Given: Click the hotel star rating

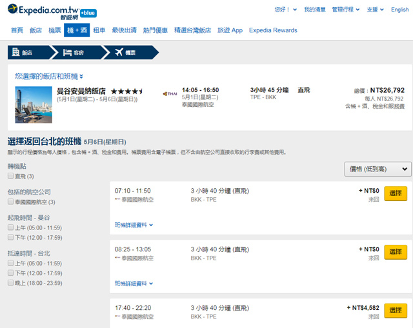Looking at the screenshot, I should 126,92.
